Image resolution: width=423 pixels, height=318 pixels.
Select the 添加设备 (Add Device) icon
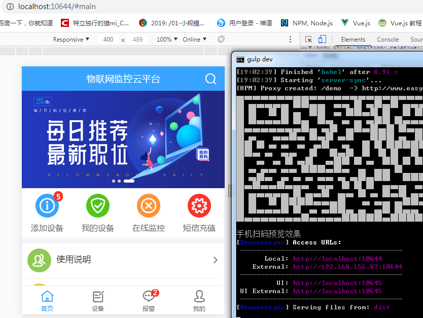pos(47,206)
